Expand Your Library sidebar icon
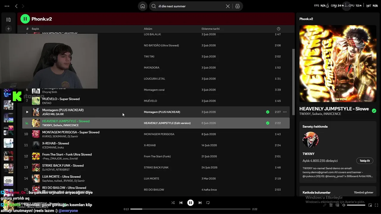 pos(8,20)
